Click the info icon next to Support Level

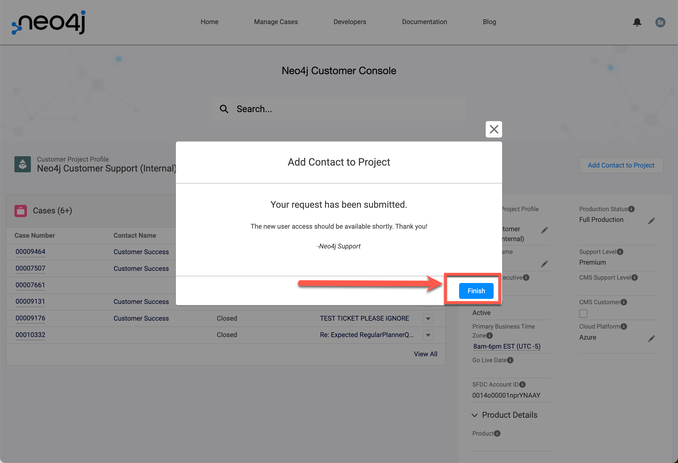620,252
